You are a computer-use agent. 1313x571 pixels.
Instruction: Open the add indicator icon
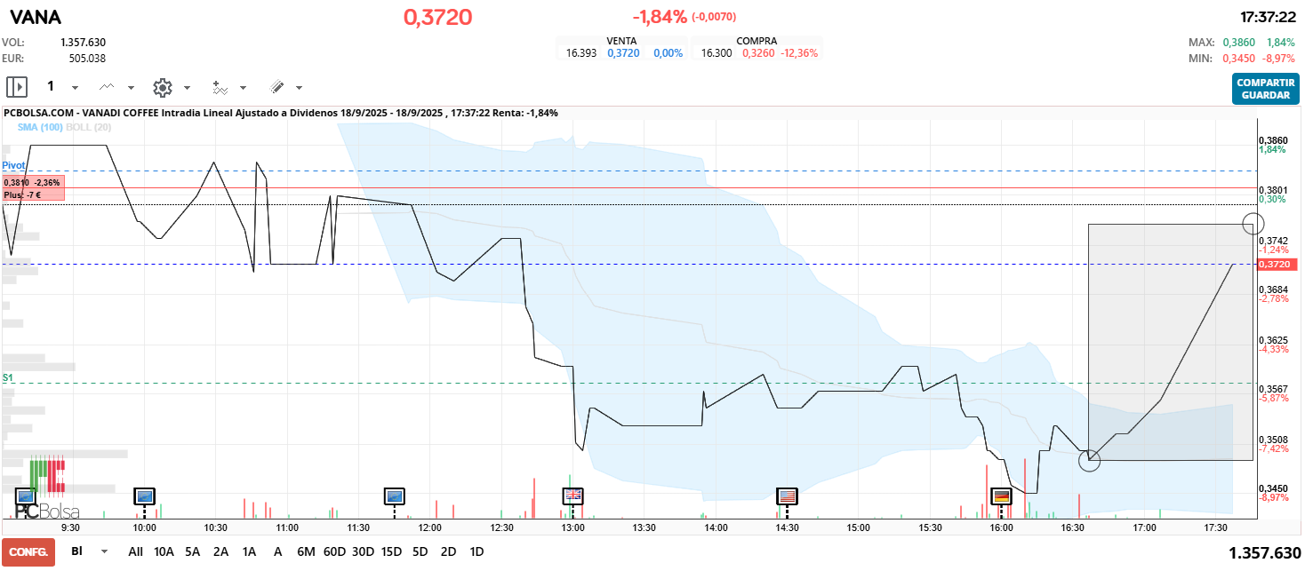click(220, 87)
